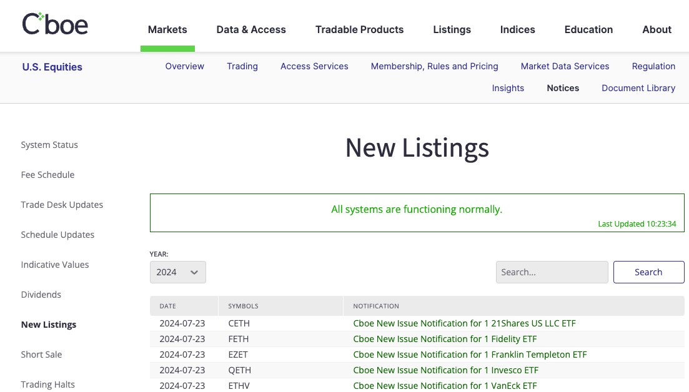This screenshot has height=392, width=689.
Task: Open the Indices menu
Action: pos(518,29)
